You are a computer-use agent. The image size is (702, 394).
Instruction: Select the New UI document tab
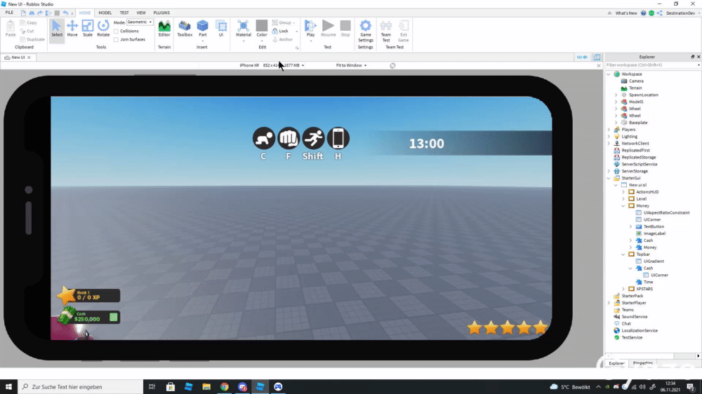18,57
